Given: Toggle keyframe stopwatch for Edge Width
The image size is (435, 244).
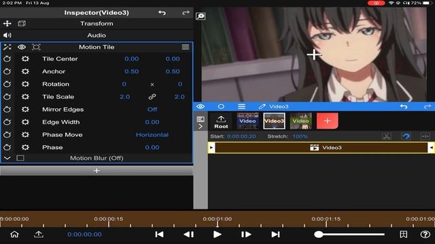Looking at the screenshot, I should (x=7, y=122).
